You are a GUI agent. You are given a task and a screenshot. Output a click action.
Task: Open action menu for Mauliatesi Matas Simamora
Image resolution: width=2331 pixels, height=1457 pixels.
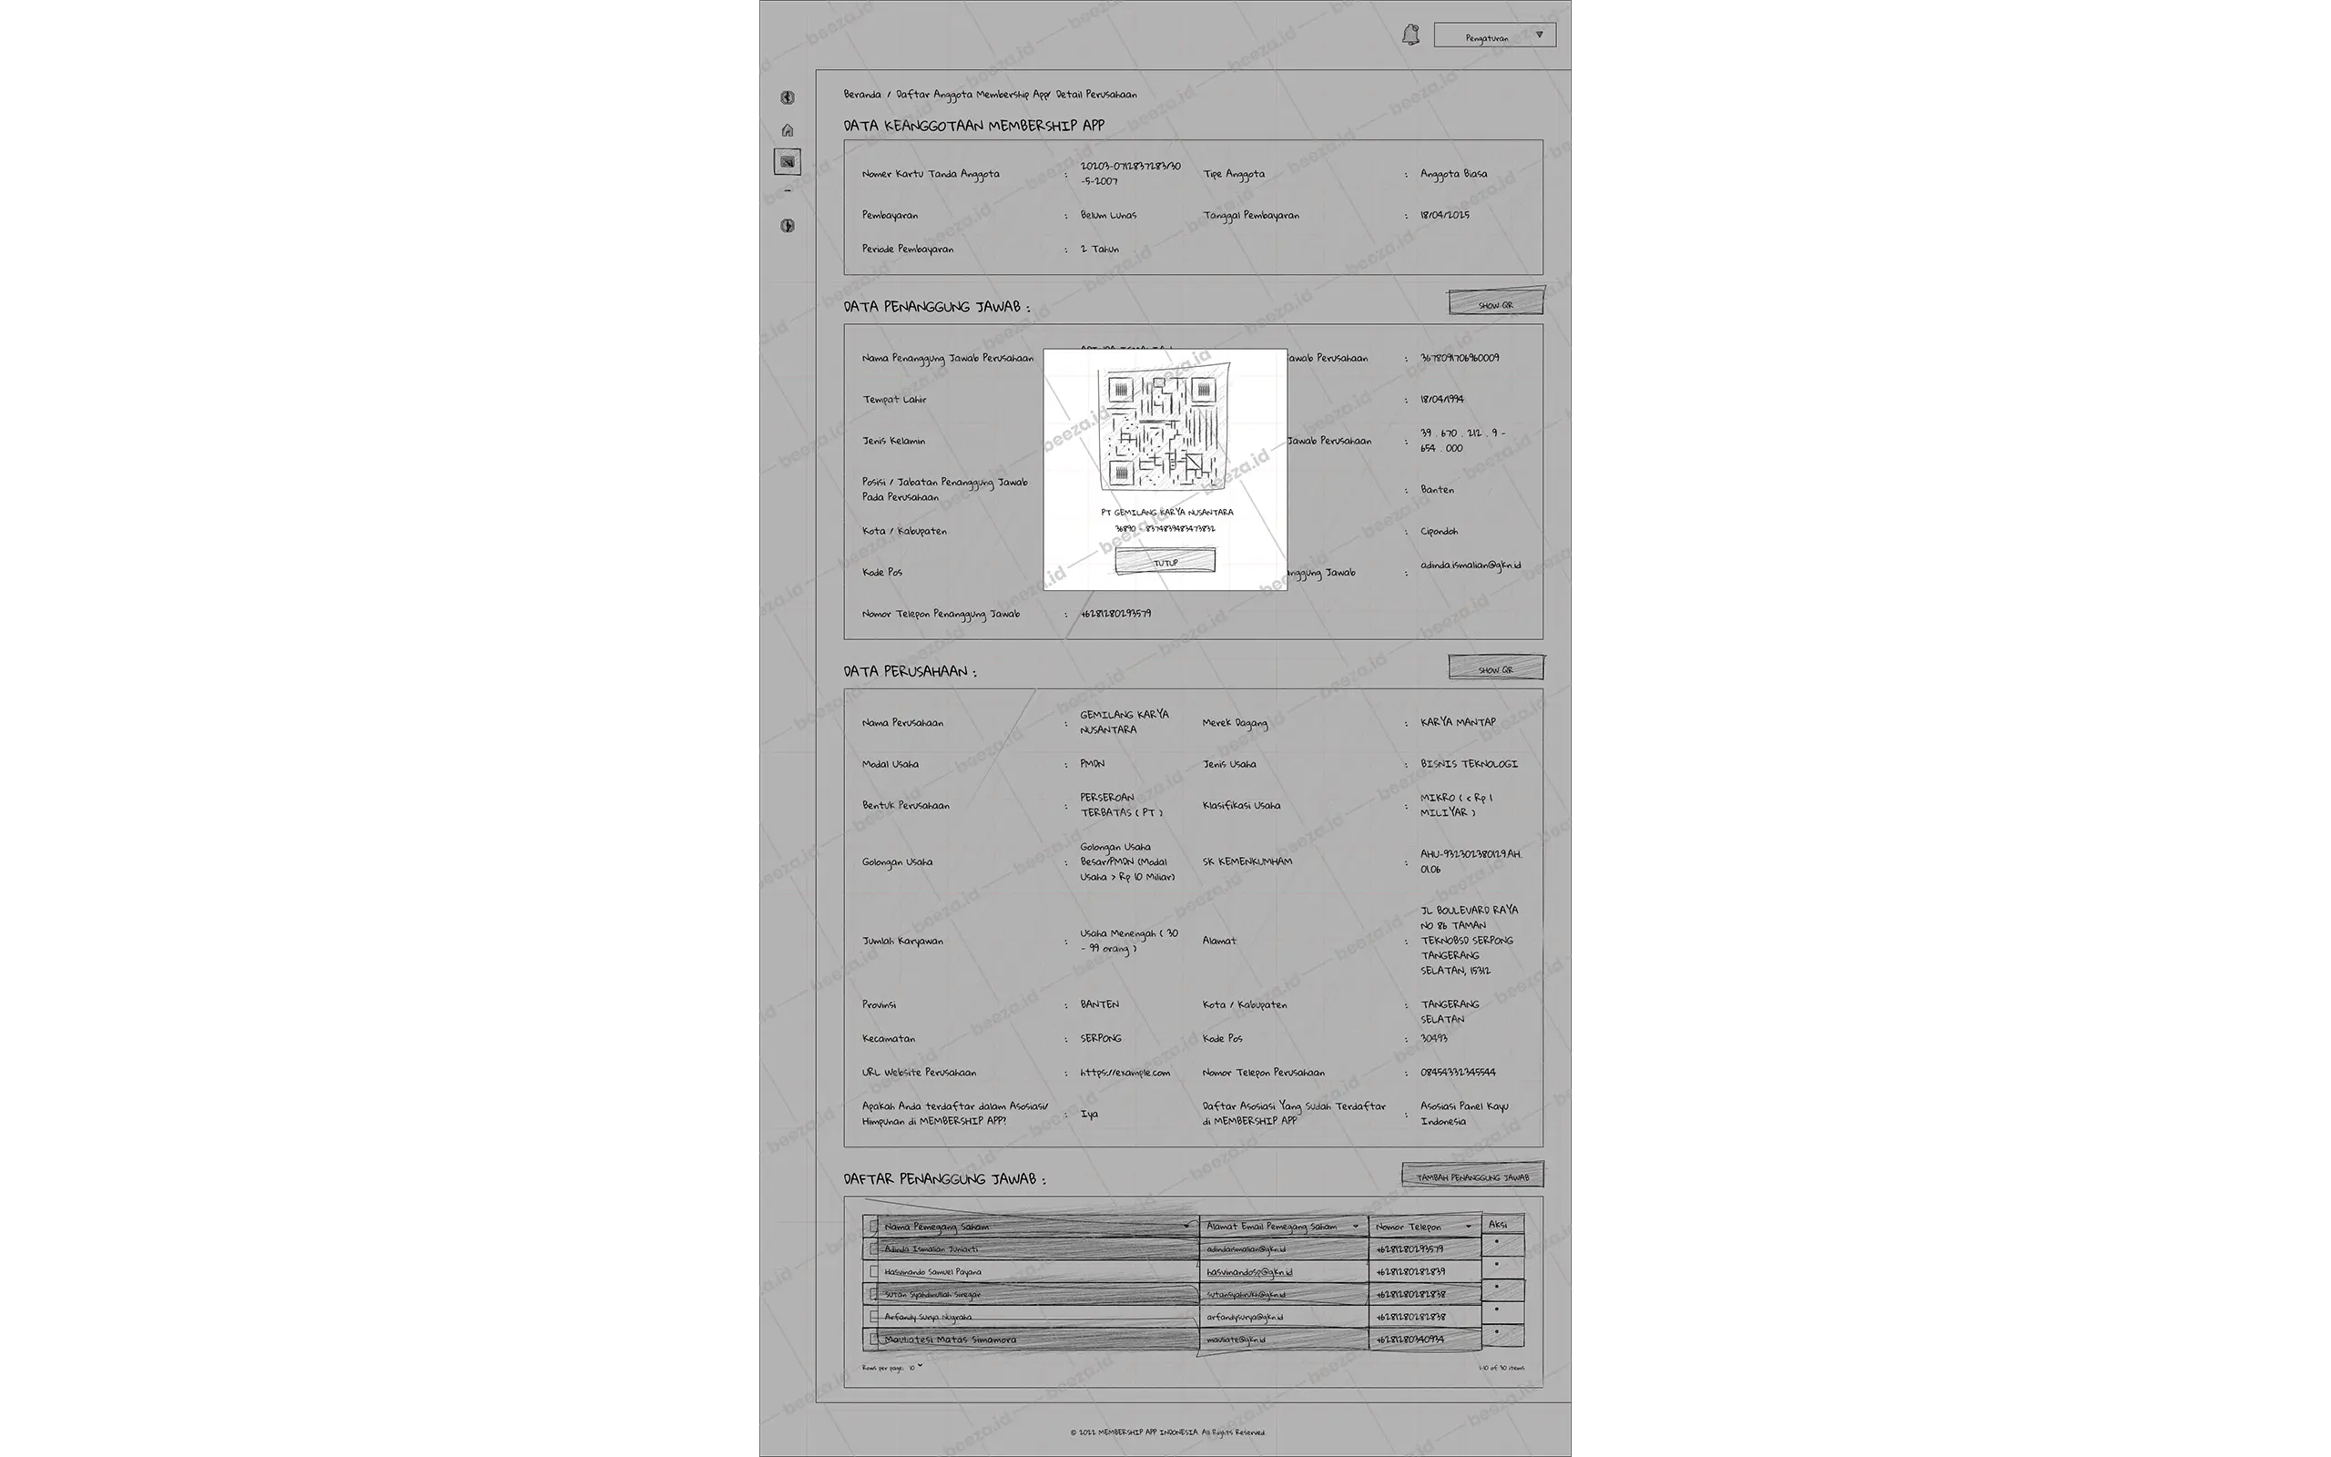(1496, 1331)
